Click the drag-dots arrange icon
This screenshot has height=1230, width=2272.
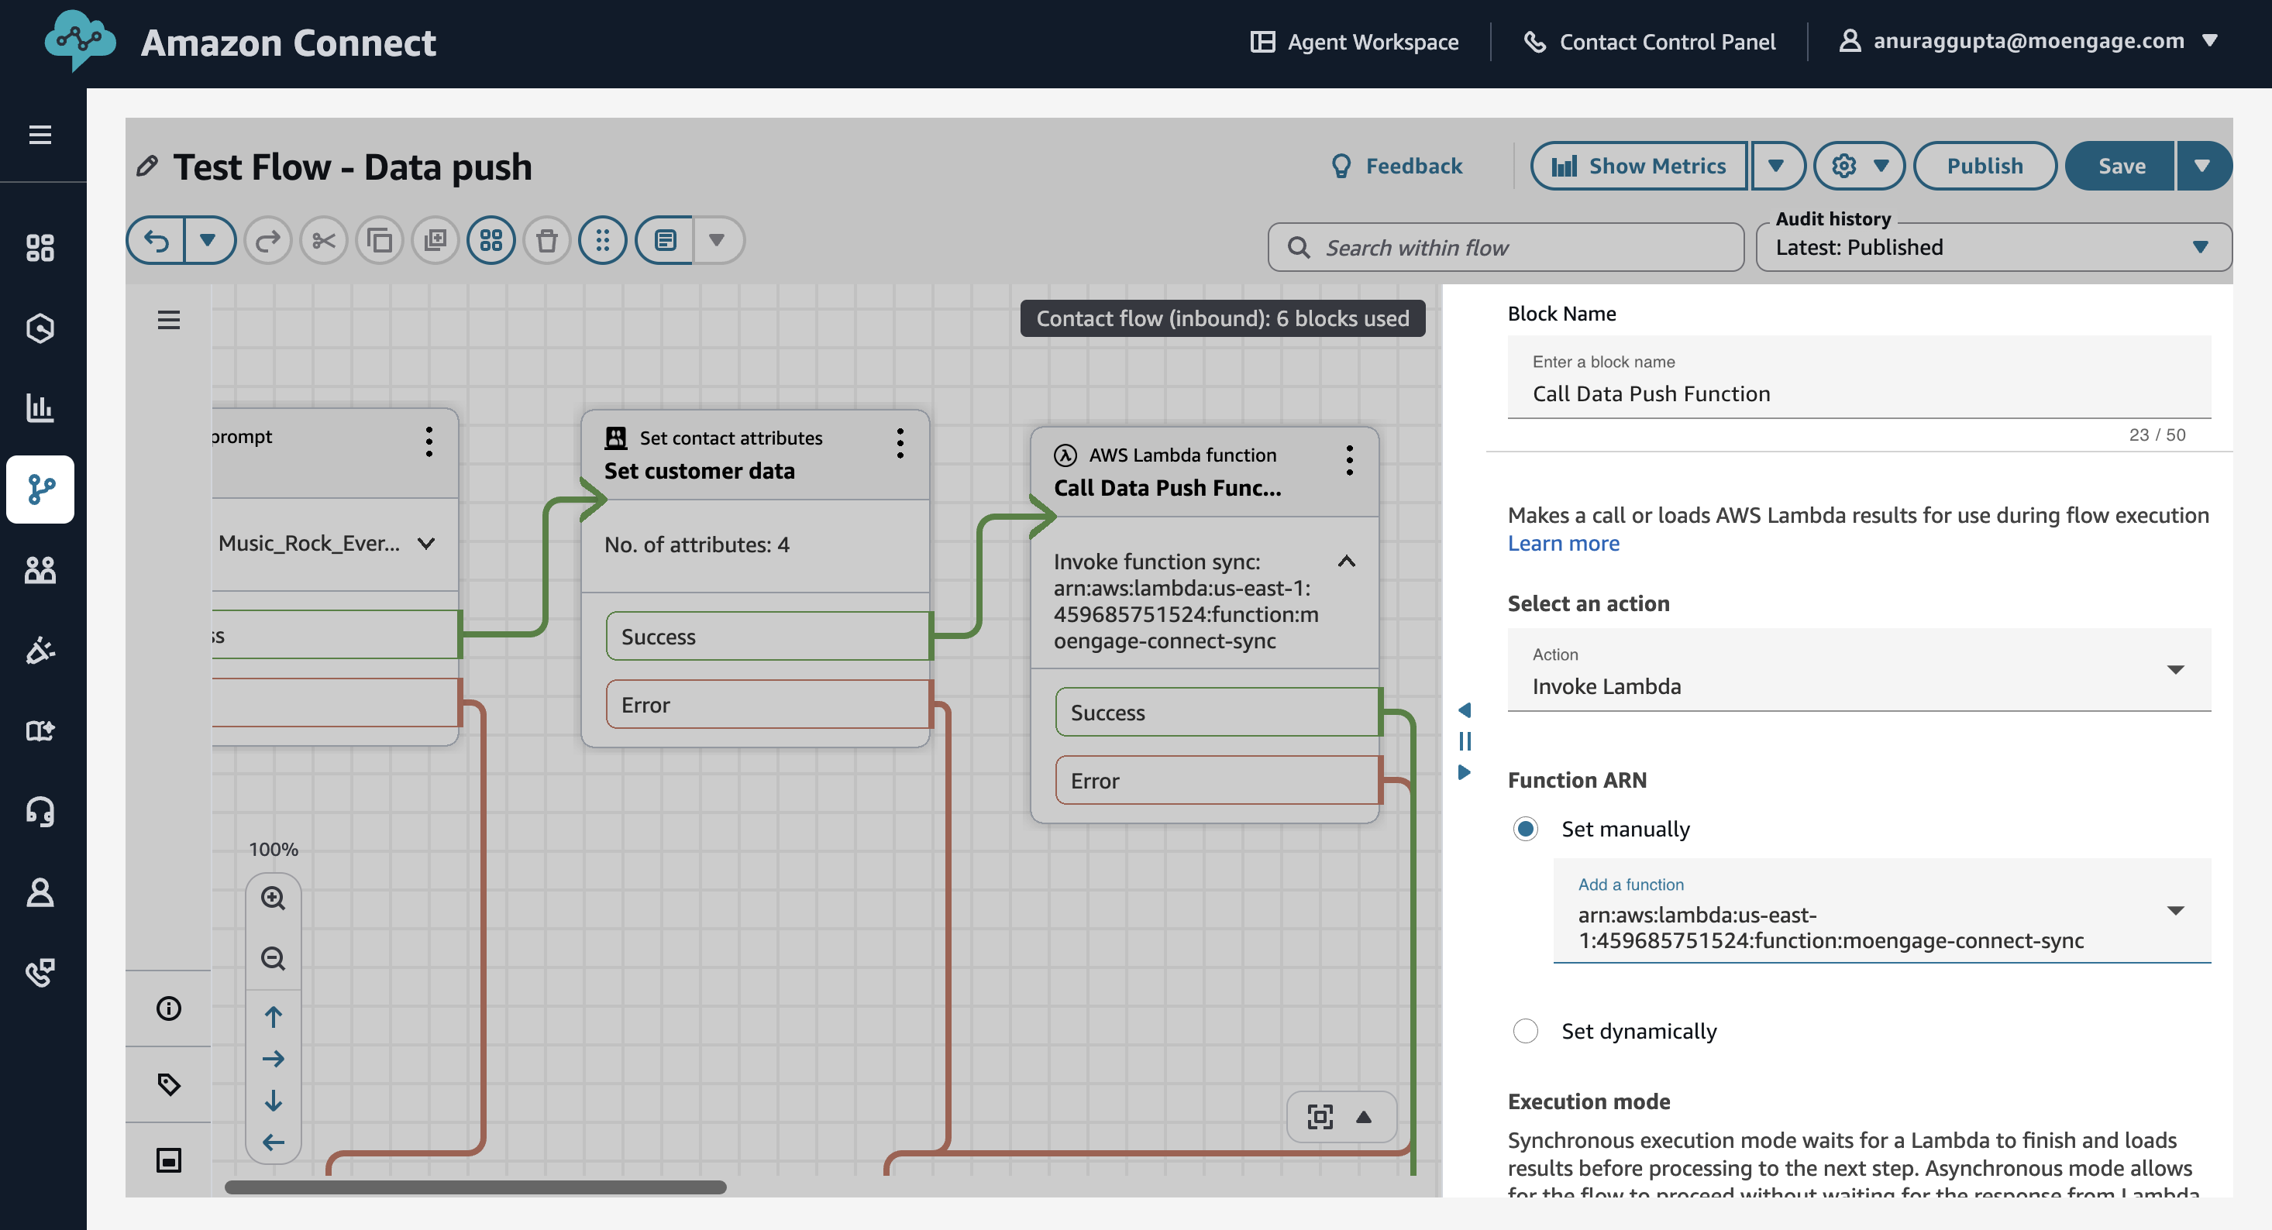[602, 241]
